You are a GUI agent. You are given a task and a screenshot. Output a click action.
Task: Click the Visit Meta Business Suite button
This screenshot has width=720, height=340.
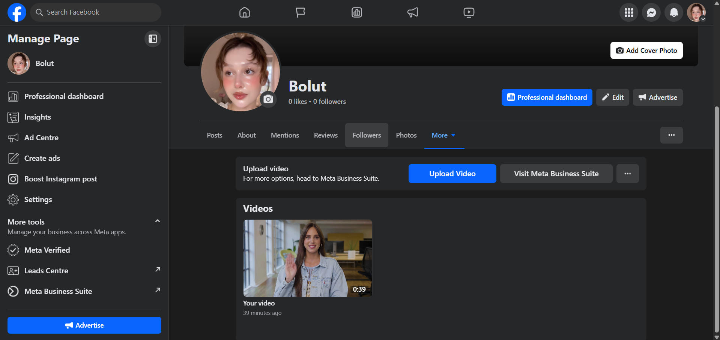click(556, 174)
